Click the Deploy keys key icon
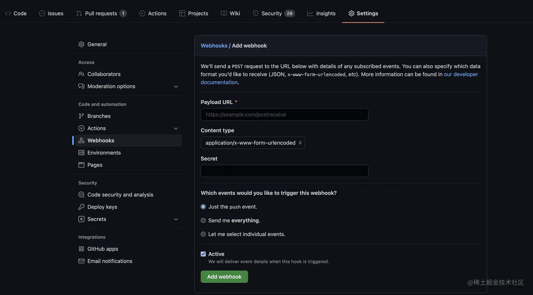Image resolution: width=533 pixels, height=295 pixels. pyautogui.click(x=81, y=207)
